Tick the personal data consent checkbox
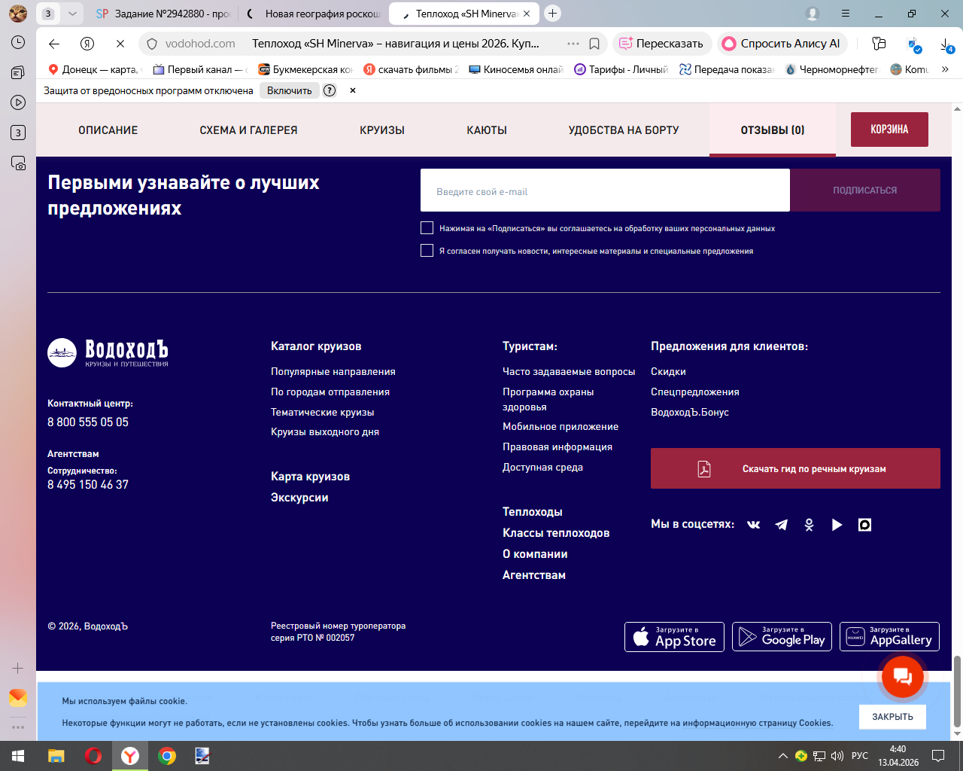Image resolution: width=963 pixels, height=771 pixels. point(427,228)
